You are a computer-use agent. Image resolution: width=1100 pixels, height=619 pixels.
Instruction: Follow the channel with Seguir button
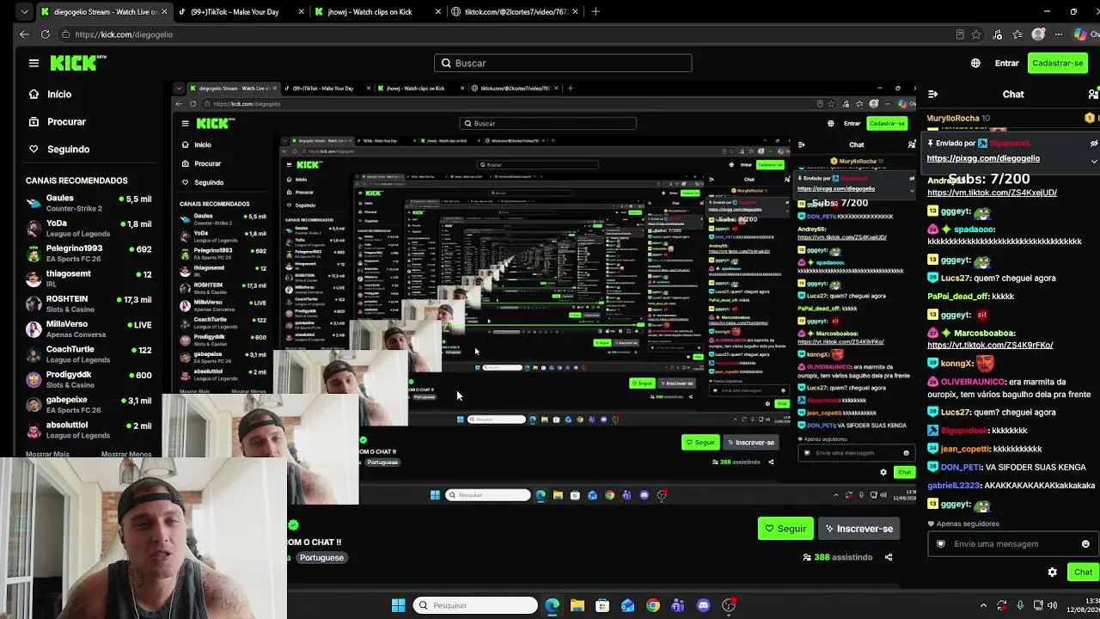pyautogui.click(x=785, y=529)
